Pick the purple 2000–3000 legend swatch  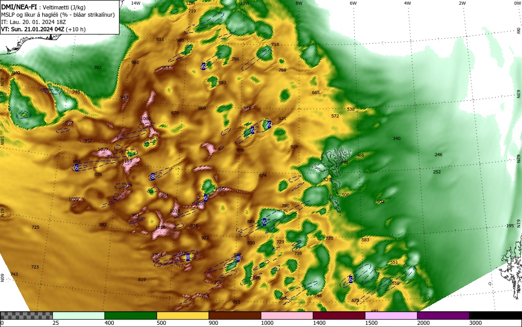click(443, 316)
